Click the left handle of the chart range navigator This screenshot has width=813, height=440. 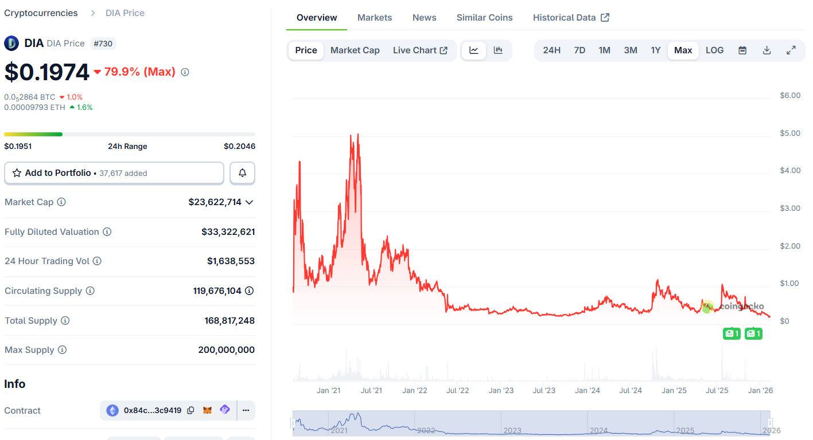coord(293,423)
